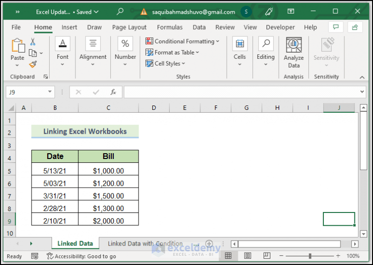This screenshot has height=265, width=373.
Task: Click the Copy icon
Action: coord(33,53)
